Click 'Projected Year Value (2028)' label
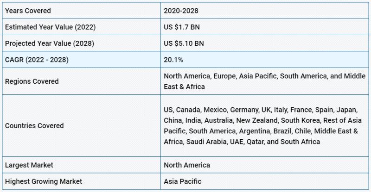The width and height of the screenshot is (371, 192). tap(50, 43)
